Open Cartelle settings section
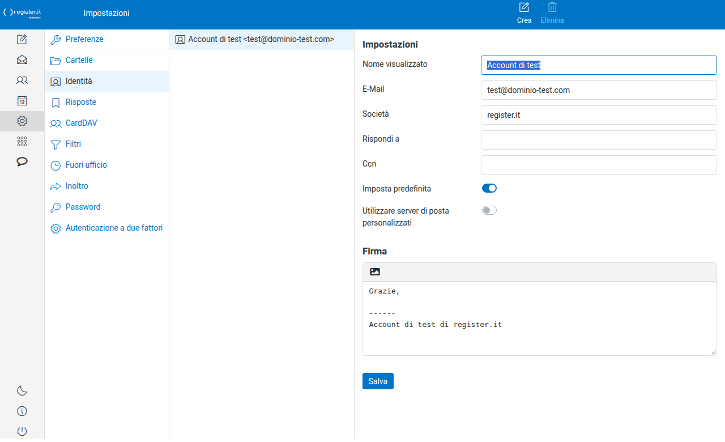725x442 pixels. point(107,61)
